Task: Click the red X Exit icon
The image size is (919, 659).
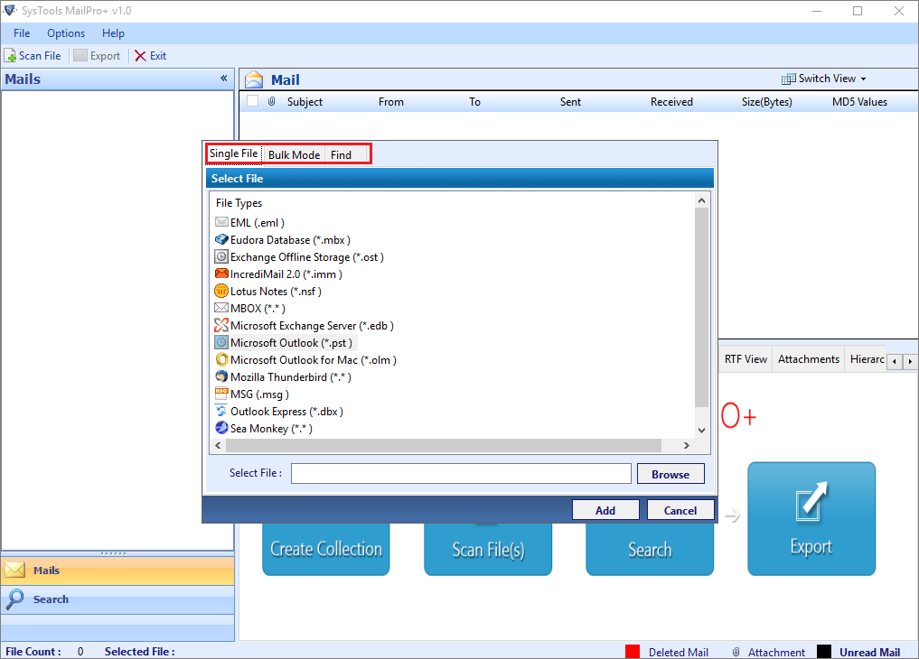Action: pos(140,56)
